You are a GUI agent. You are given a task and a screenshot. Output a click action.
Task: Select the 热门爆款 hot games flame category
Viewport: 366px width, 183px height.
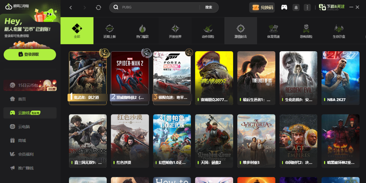[142, 30]
